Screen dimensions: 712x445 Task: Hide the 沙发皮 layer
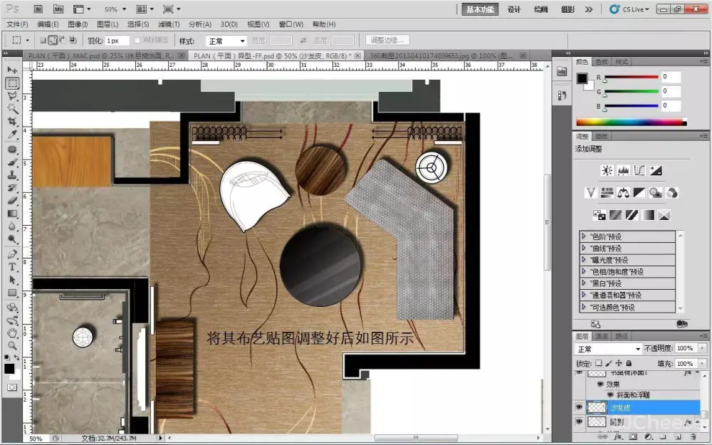[x=580, y=407]
